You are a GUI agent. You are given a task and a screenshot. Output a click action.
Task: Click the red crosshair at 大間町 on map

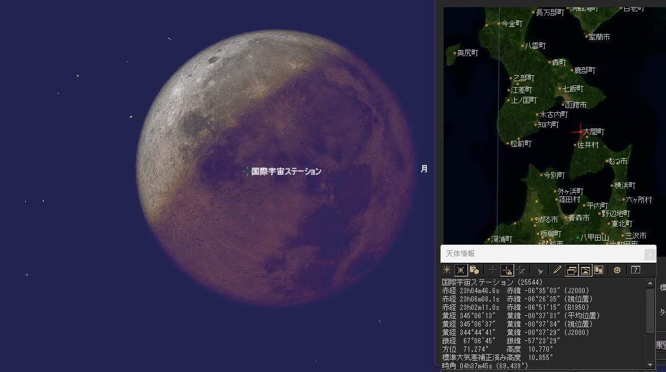pos(580,132)
